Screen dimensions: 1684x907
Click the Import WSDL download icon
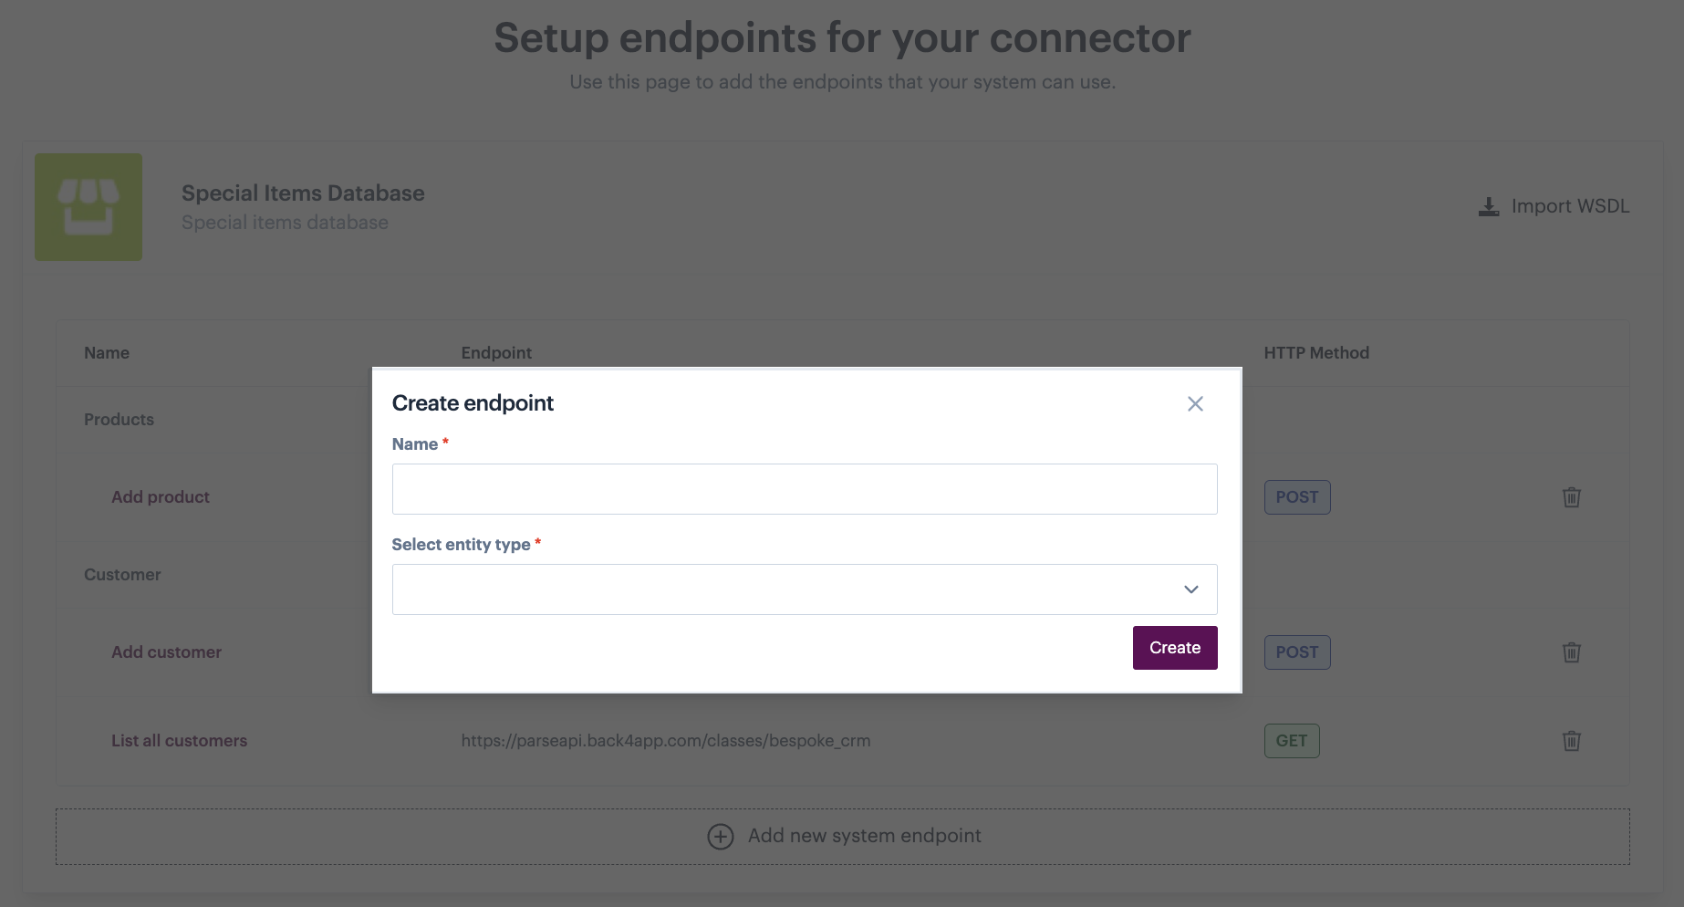[1488, 207]
